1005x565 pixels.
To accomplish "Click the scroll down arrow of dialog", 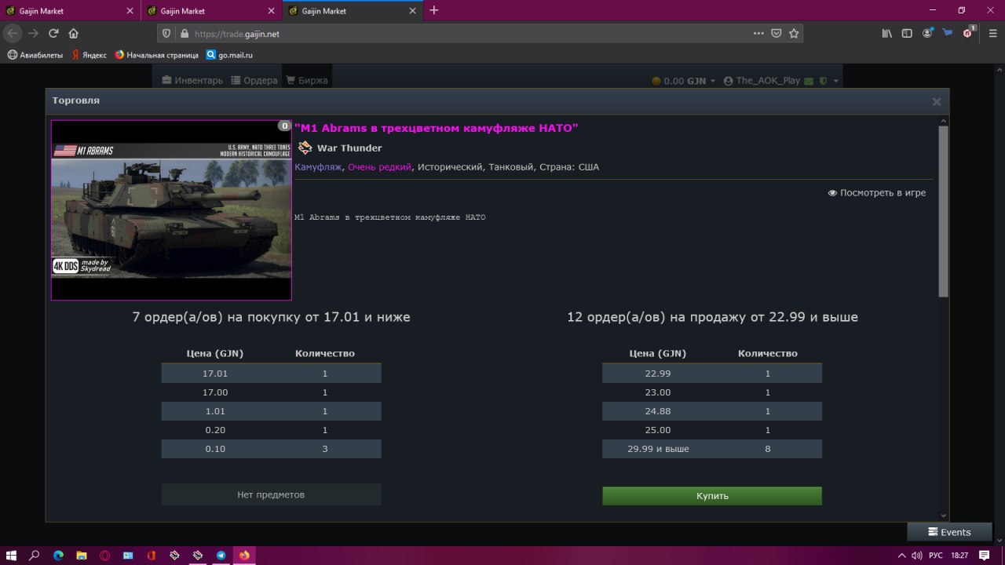I will [x=944, y=516].
